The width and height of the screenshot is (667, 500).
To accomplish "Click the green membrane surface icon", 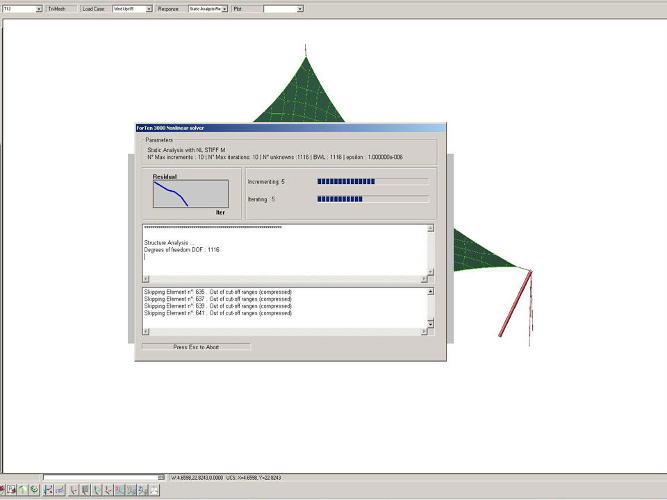I will click(x=23, y=490).
